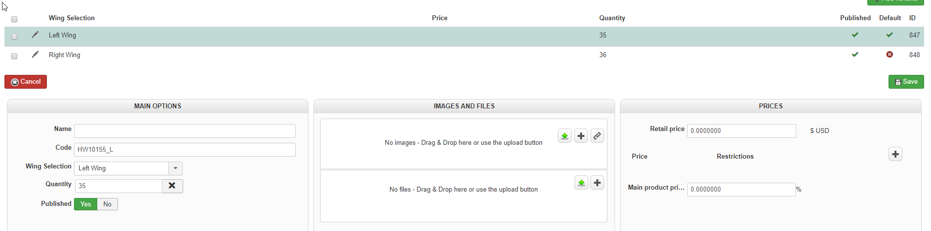The width and height of the screenshot is (931, 231).
Task: Toggle Published checkmark for Left Wing
Action: coord(855,35)
